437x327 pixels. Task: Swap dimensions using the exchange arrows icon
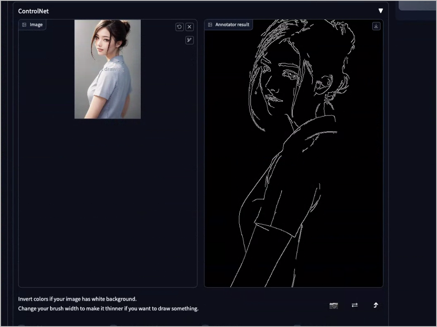coord(354,305)
